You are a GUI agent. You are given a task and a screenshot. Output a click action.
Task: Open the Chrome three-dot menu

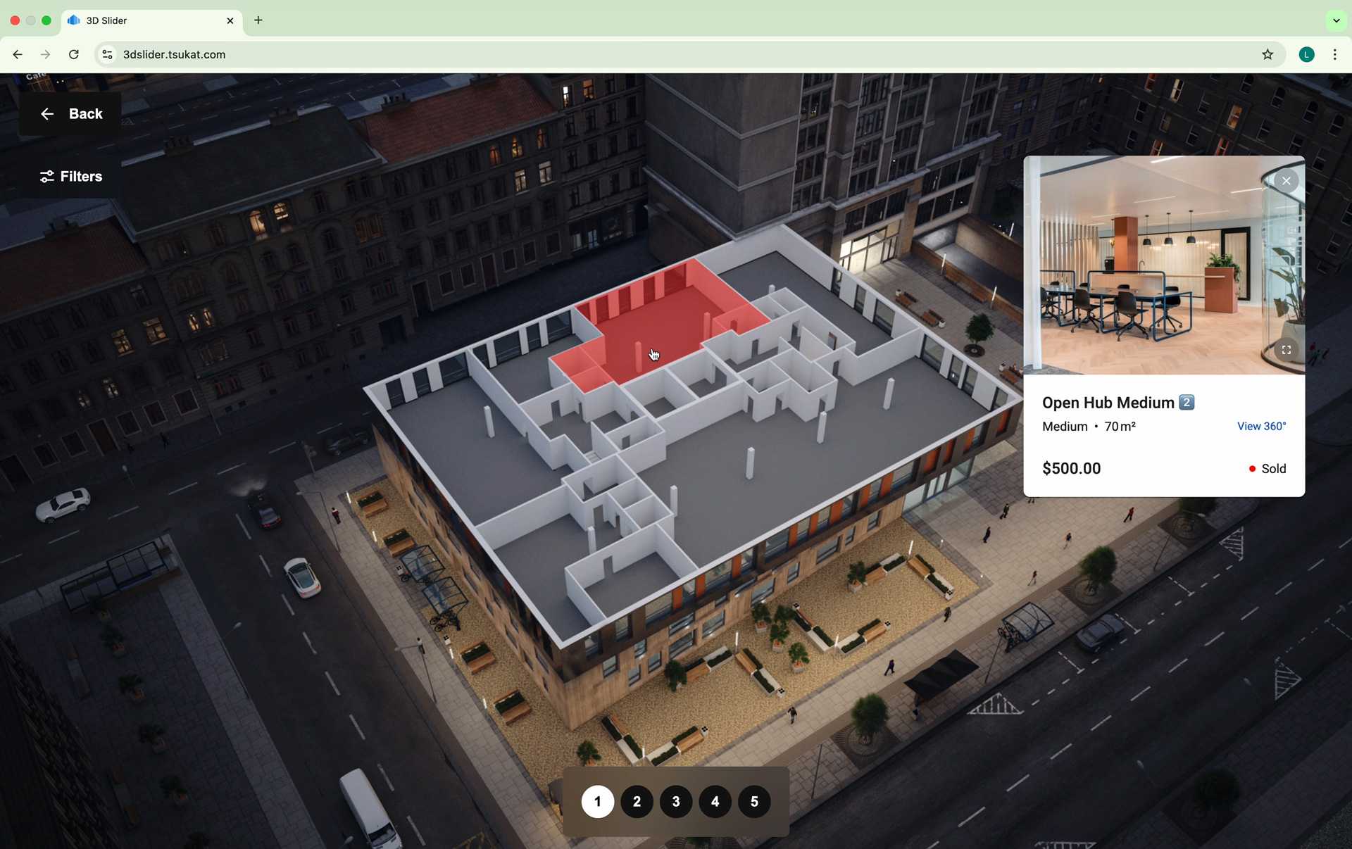pyautogui.click(x=1335, y=55)
